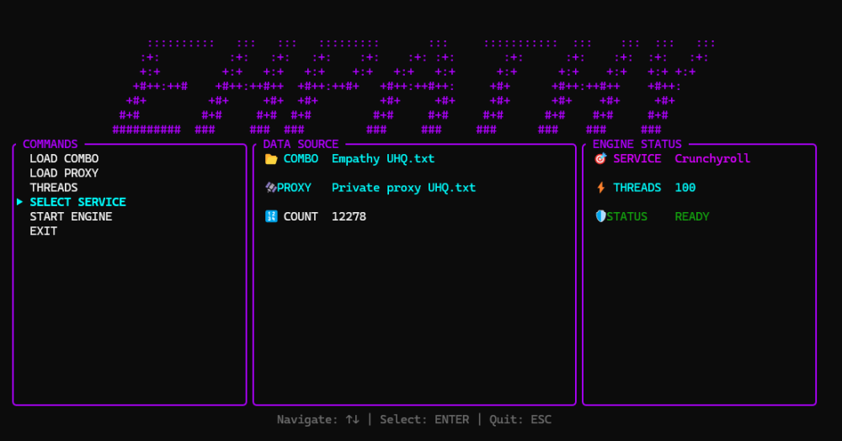This screenshot has width=842, height=441.
Task: Click the folder icon beside COMBO
Action: click(x=271, y=159)
